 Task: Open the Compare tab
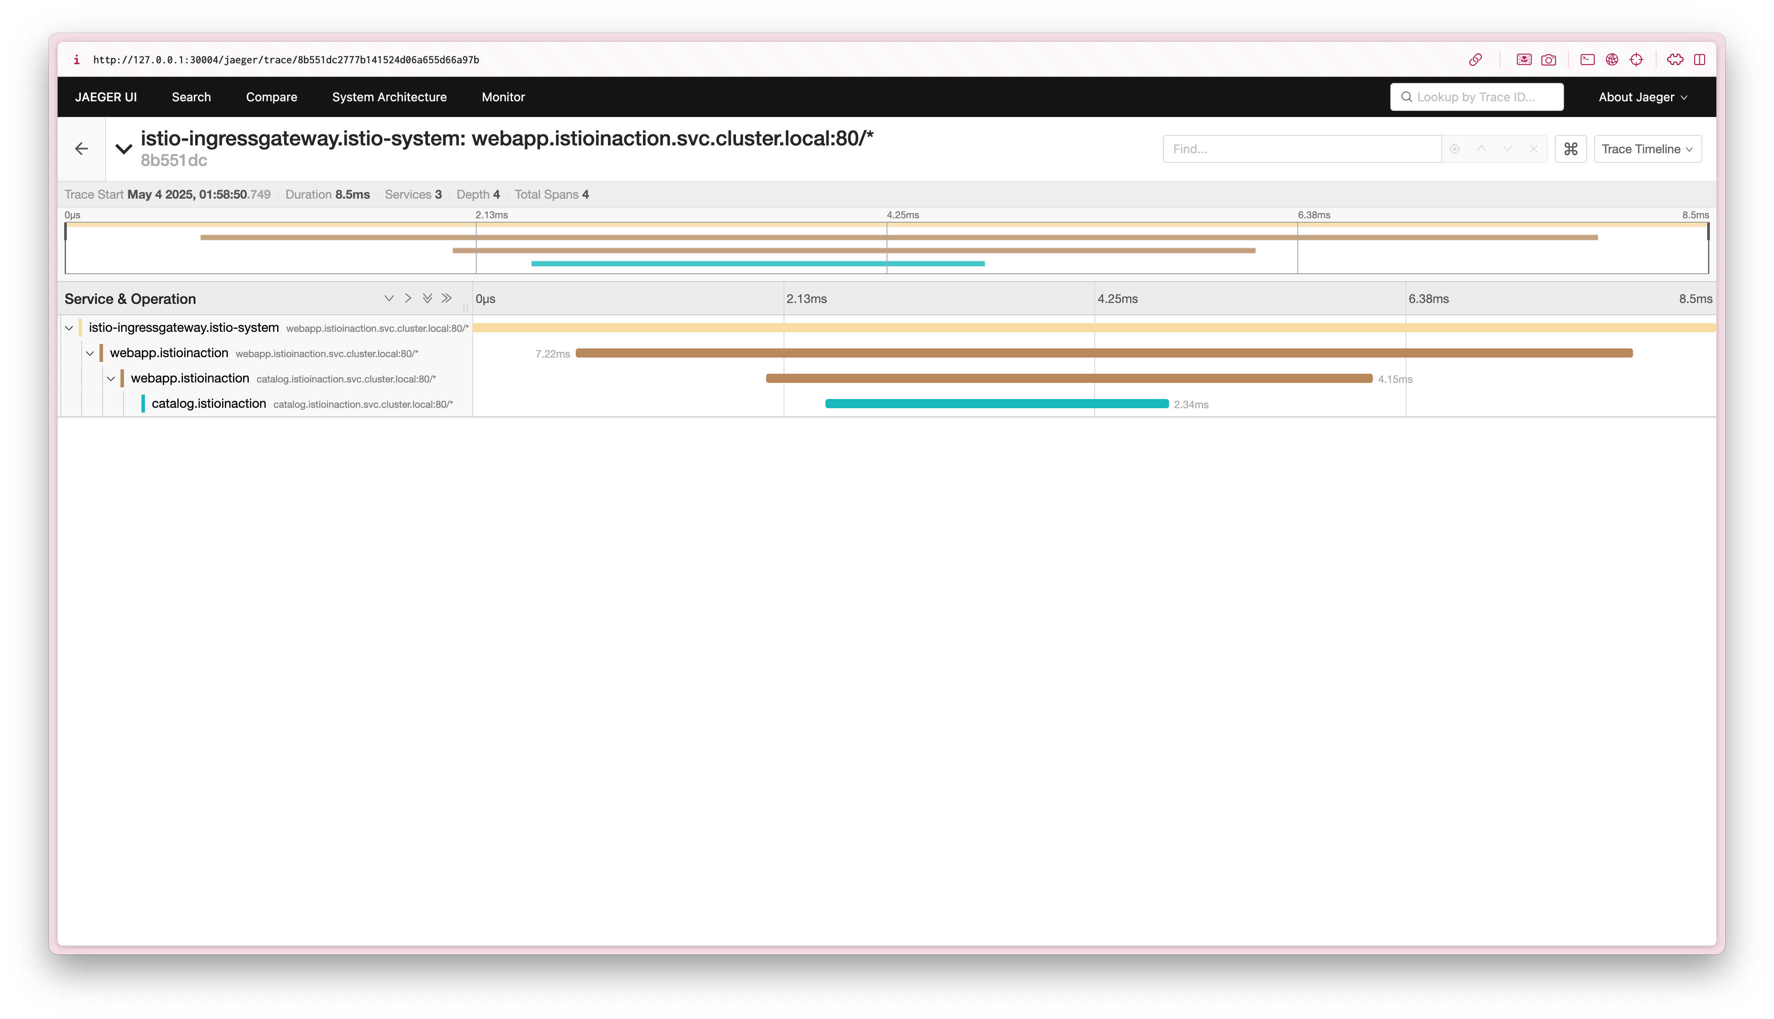pos(272,96)
